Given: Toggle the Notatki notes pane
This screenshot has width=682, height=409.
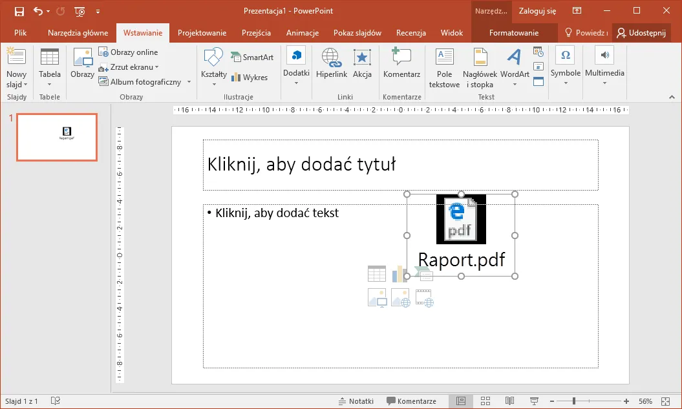Looking at the screenshot, I should pyautogui.click(x=356, y=401).
